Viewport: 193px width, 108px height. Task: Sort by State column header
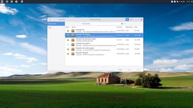point(68,27)
